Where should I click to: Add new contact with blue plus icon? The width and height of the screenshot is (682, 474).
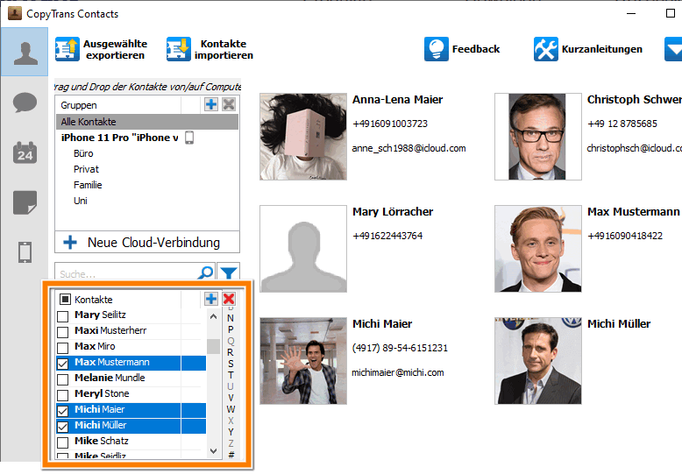point(211,299)
